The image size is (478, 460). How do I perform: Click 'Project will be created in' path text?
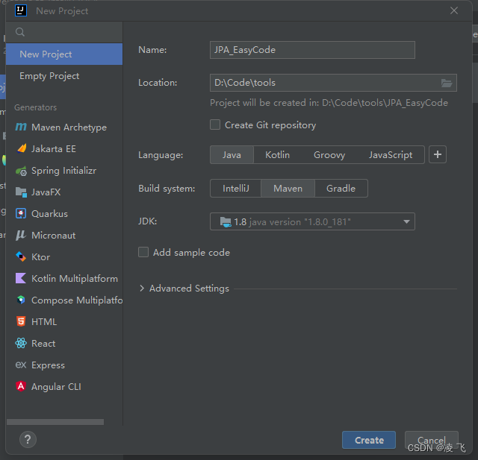coord(329,103)
